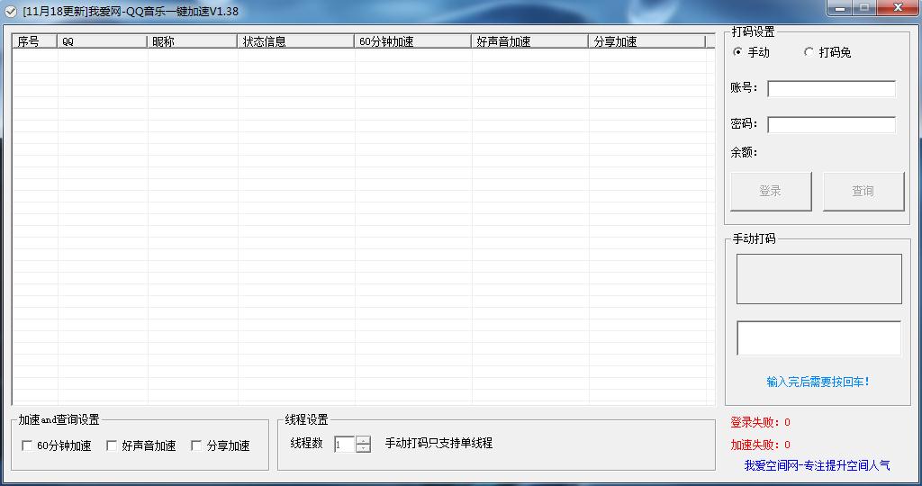This screenshot has width=922, height=486.
Task: Click the 查询 button
Action: coord(863,191)
